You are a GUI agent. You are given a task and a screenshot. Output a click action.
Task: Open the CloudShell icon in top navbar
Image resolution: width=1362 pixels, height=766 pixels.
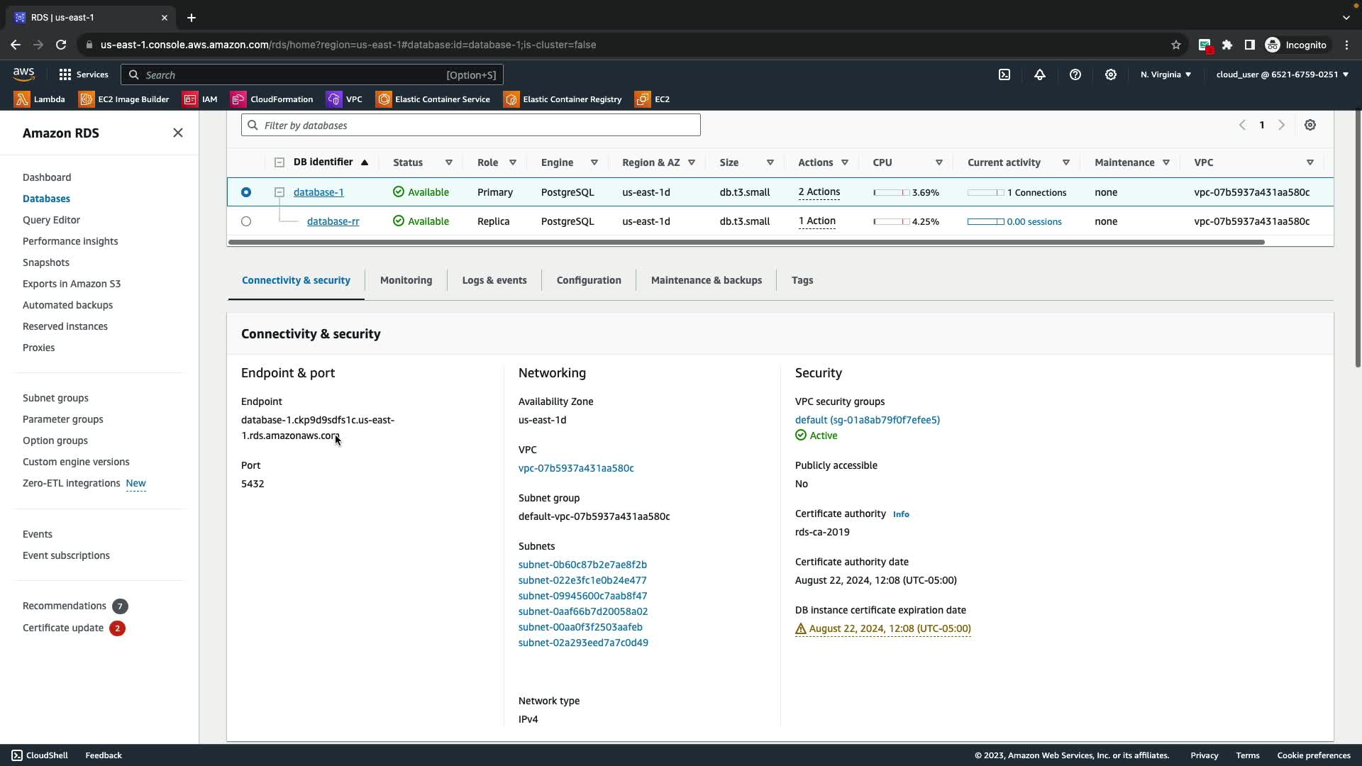(x=1004, y=74)
